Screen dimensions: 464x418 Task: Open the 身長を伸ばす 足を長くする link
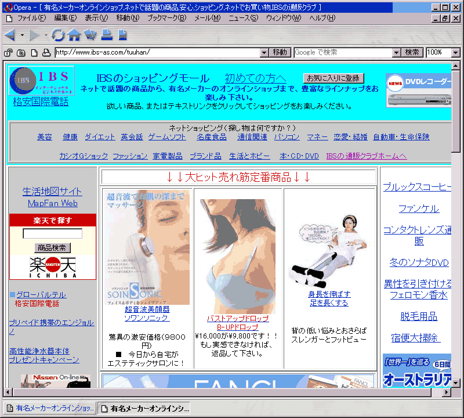(x=329, y=298)
